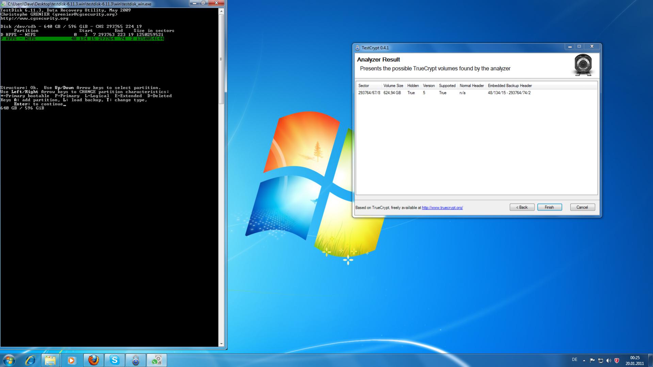Sort results by Version column header
The height and width of the screenshot is (367, 653).
tap(429, 86)
